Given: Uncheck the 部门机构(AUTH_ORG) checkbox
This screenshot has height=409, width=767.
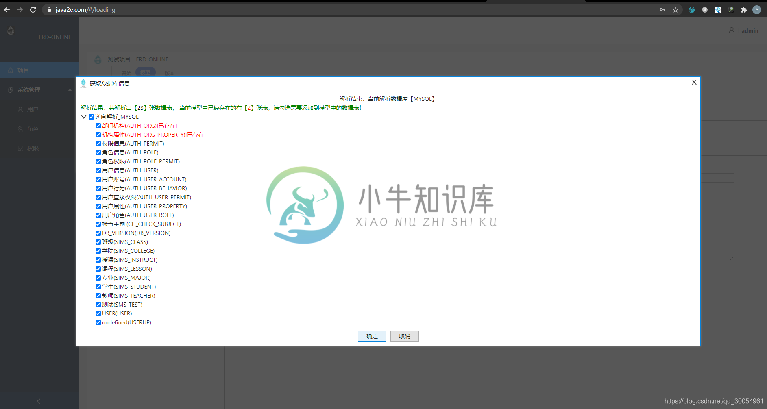Looking at the screenshot, I should click(98, 126).
